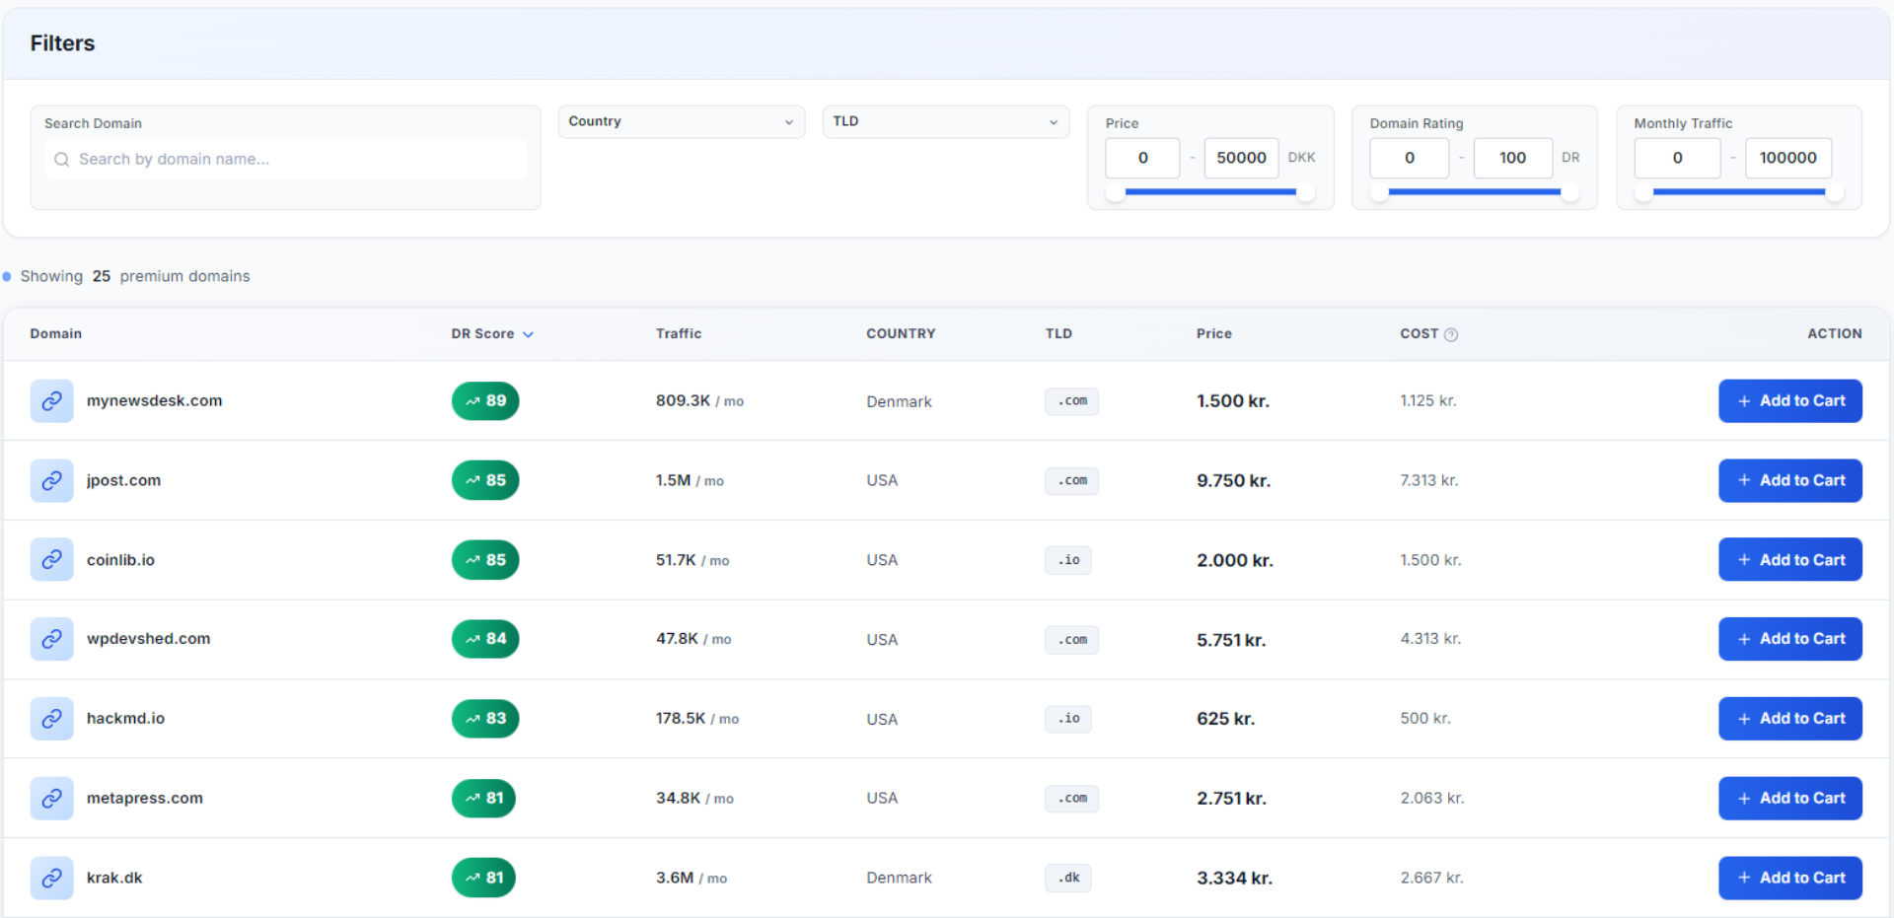This screenshot has height=918, width=1894.
Task: Open krak.dk via its link icon
Action: (x=53, y=878)
